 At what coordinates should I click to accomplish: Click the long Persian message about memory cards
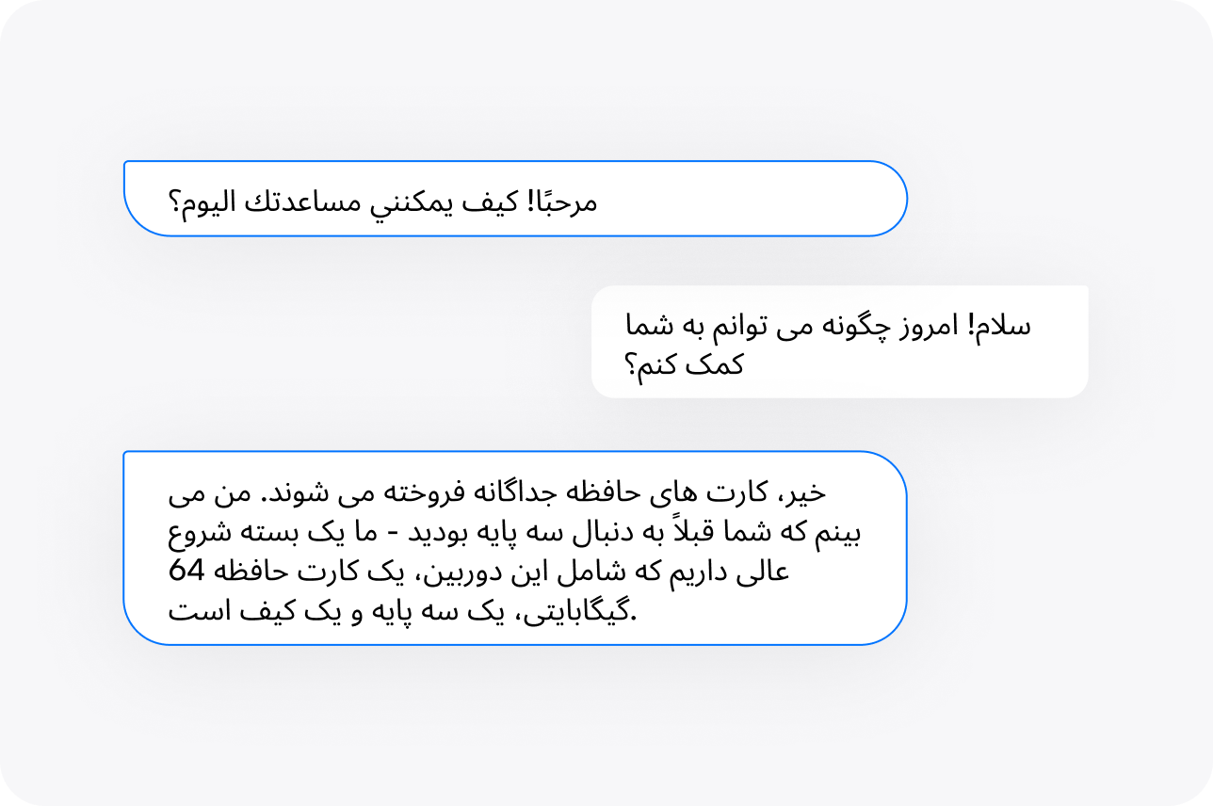click(515, 548)
